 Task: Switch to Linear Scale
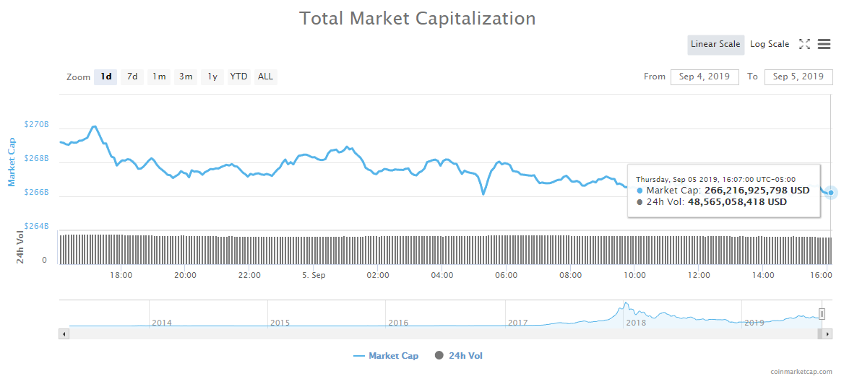715,44
